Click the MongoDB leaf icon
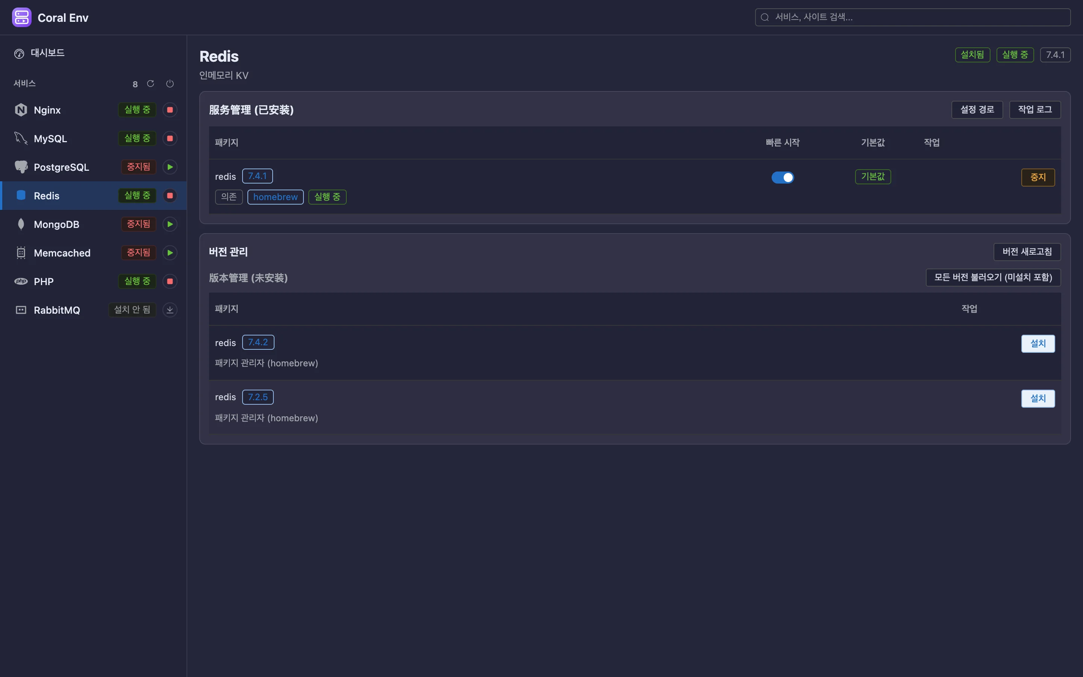Screen dimensions: 1083x677 tap(21, 224)
